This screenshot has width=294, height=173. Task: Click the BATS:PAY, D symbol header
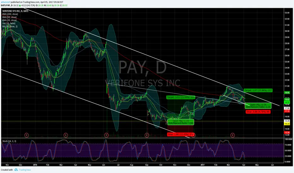(7, 5)
